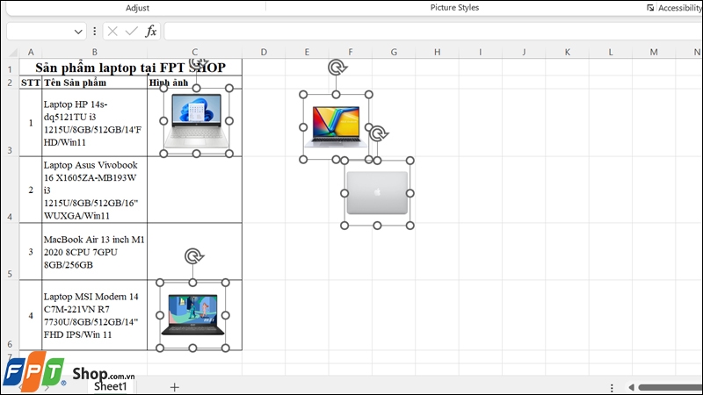The image size is (703, 395).
Task: Click the 'Laptop HP 14s-dq5121TU' cell
Action: [95, 123]
